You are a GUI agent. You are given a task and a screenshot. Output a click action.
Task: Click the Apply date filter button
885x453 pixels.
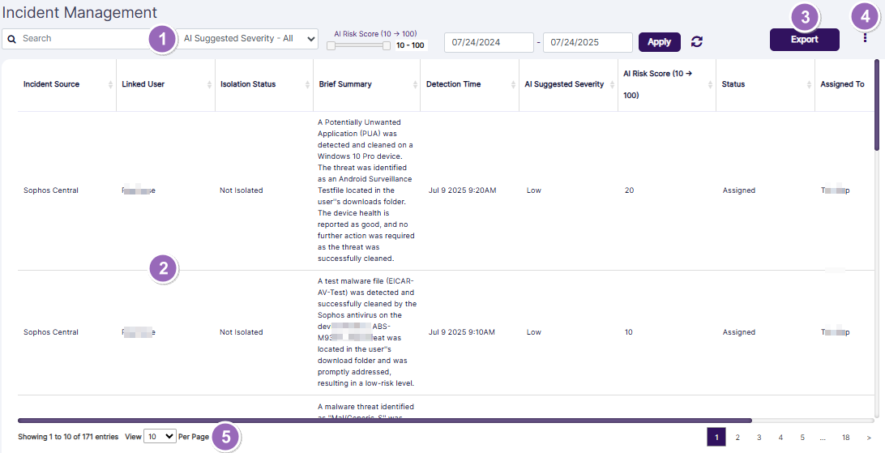coord(659,42)
